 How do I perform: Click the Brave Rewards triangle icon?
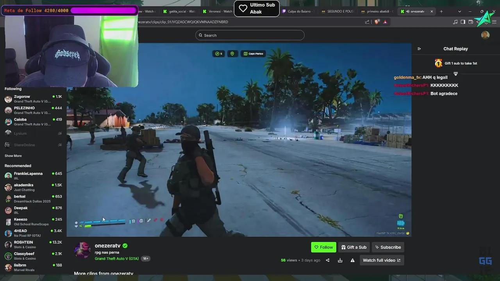pyautogui.click(x=385, y=22)
